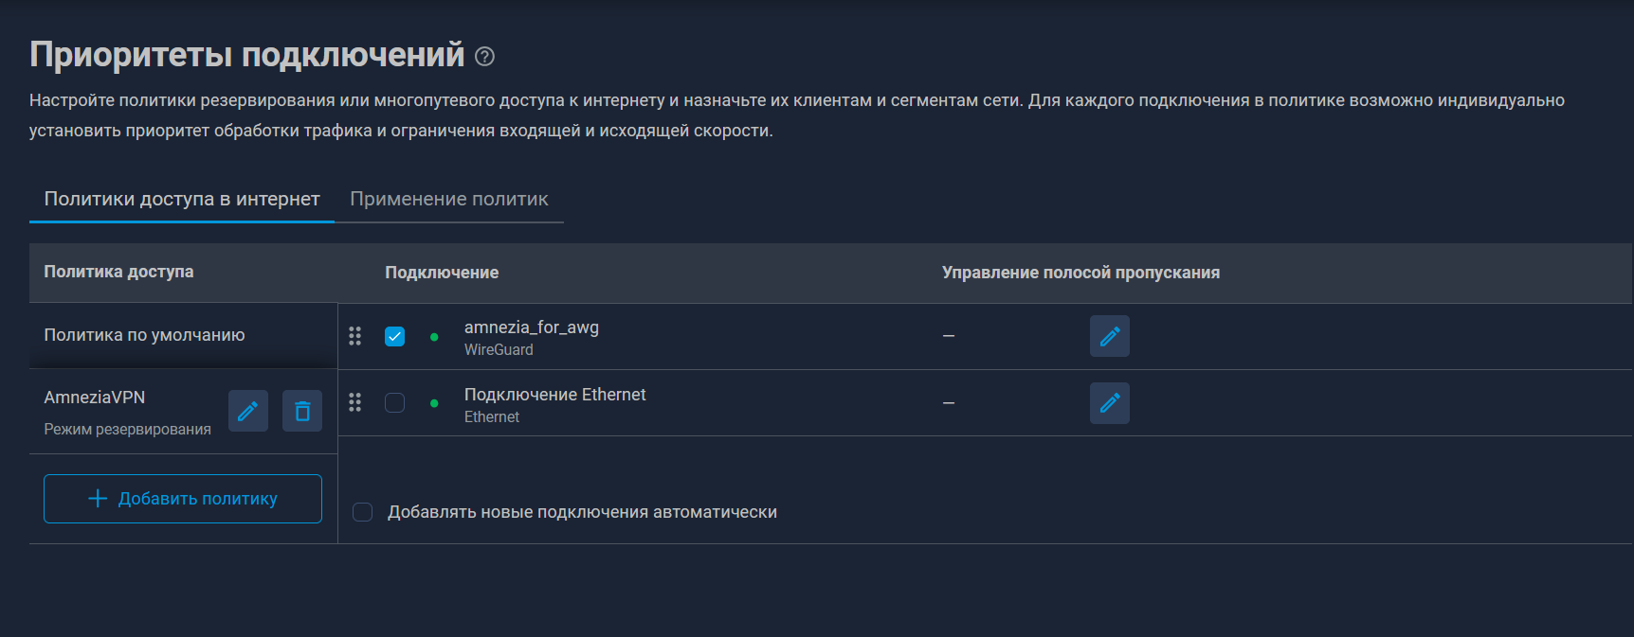Click green status dot of Ethernet connection

pos(434,403)
